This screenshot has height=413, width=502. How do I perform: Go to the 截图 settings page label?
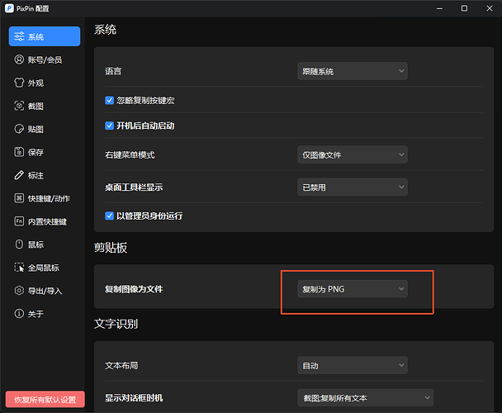tap(36, 106)
